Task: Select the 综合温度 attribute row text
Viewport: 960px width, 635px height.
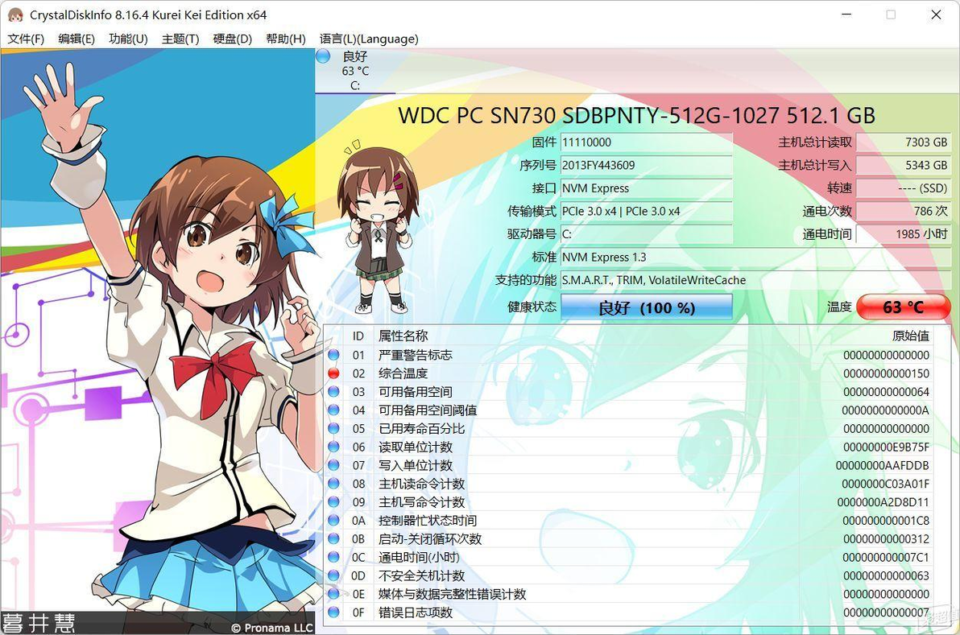Action: point(403,373)
